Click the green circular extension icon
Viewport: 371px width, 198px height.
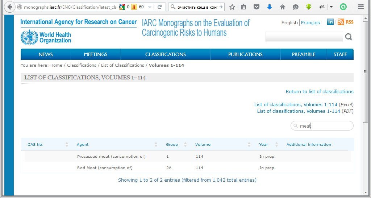coord(343,7)
